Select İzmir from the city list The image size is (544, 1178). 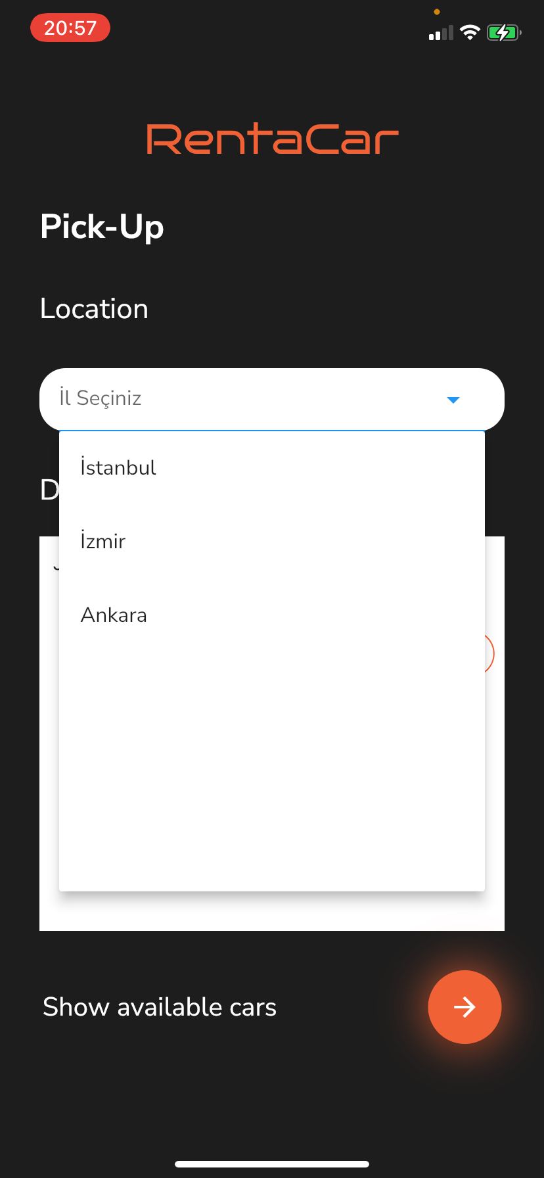pos(102,541)
